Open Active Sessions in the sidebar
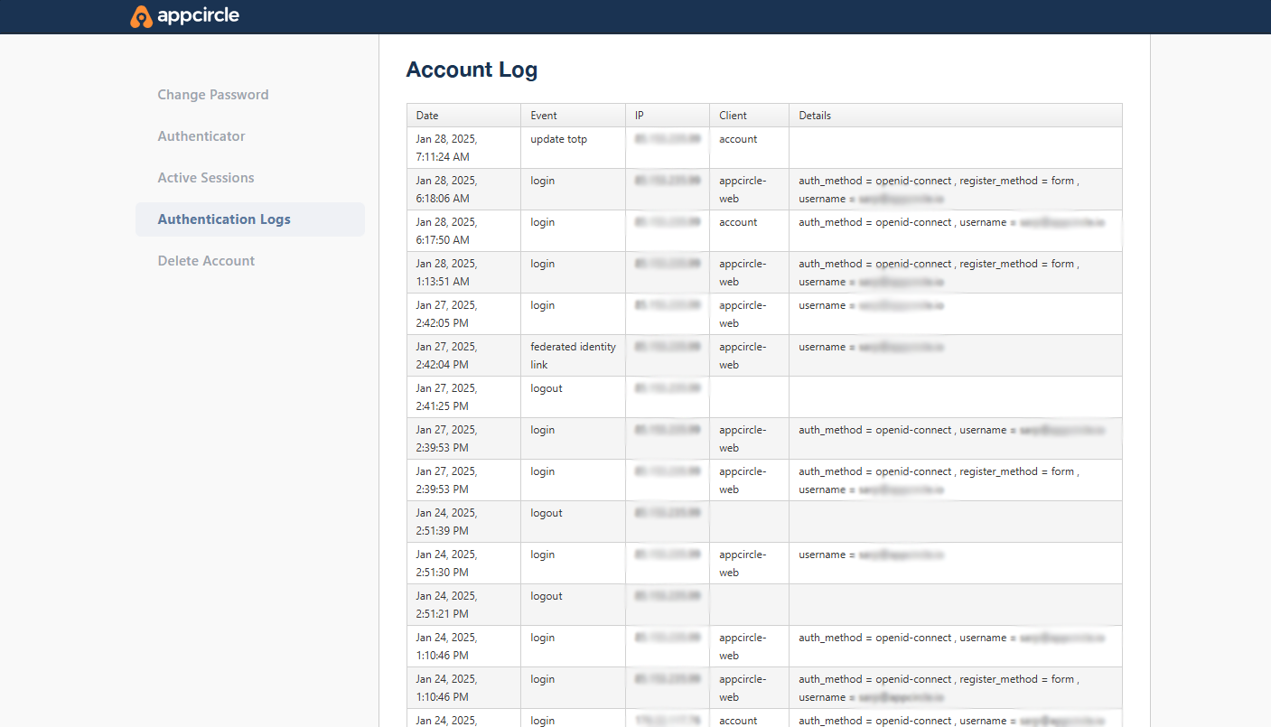This screenshot has width=1271, height=727. [x=206, y=178]
